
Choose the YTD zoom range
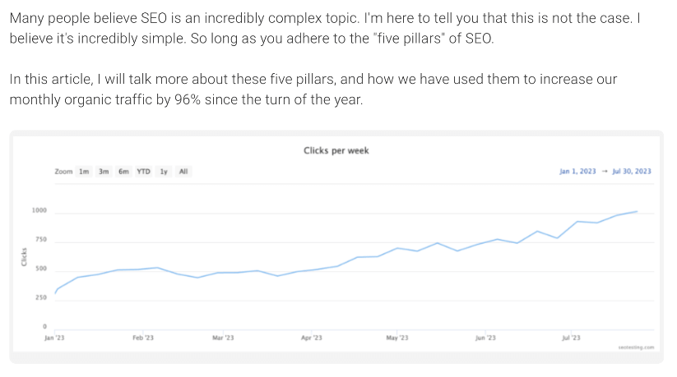143,172
